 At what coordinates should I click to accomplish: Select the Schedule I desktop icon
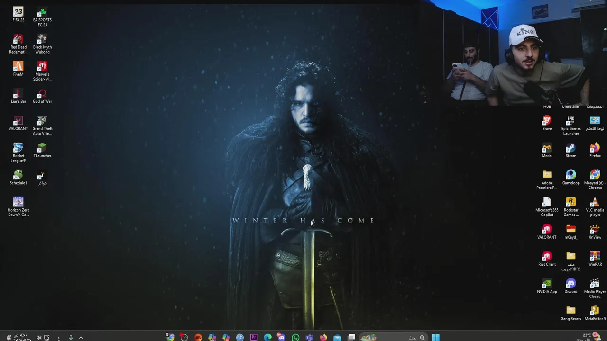(18, 178)
